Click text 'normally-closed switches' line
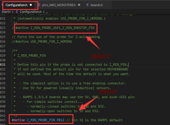The height and width of the screenshot is (125, 170). (x=68, y=106)
